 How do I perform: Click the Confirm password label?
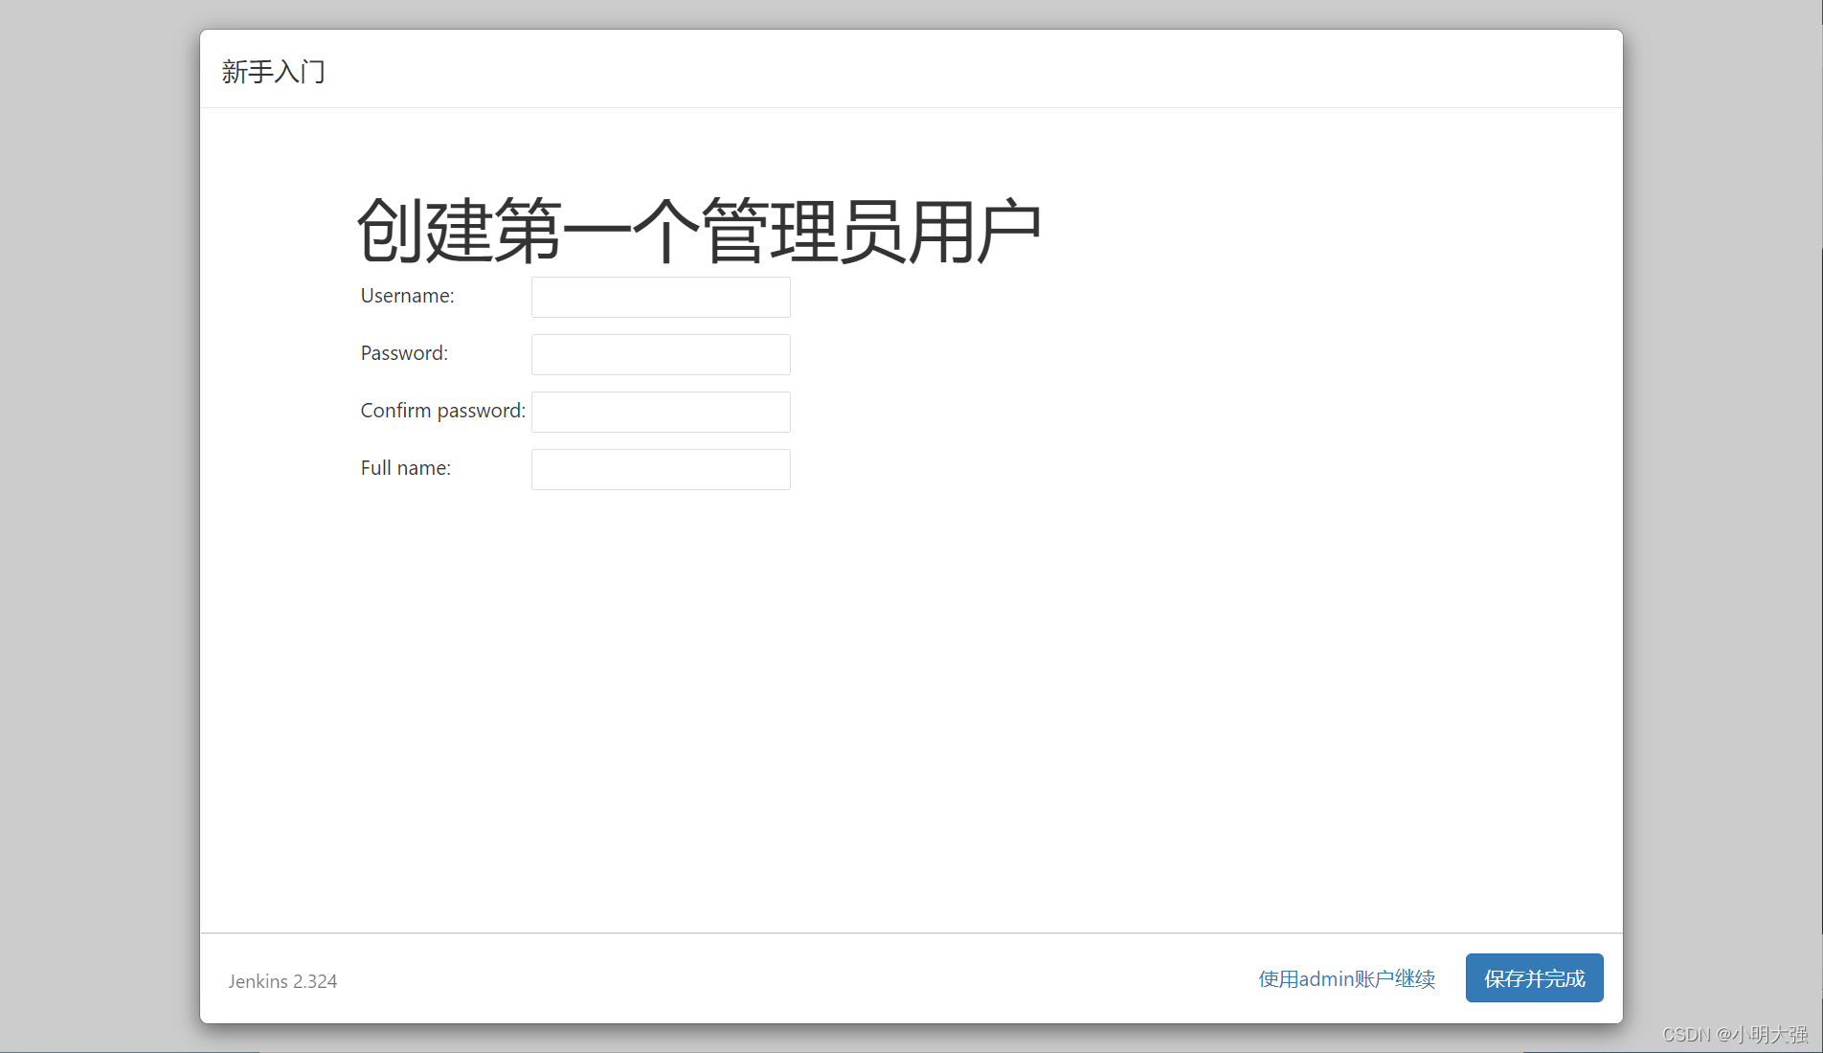click(x=441, y=410)
